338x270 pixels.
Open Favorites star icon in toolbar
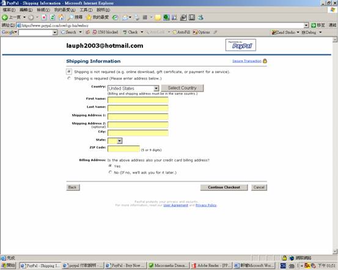tap(89, 18)
